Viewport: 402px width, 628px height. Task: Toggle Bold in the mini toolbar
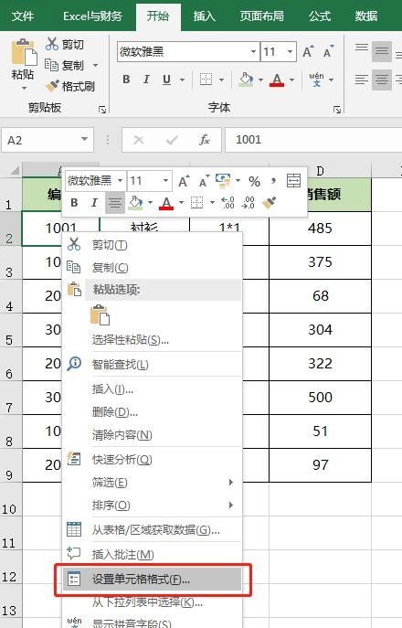pos(74,203)
